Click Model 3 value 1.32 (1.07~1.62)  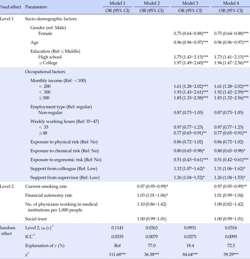[x=189, y=169]
